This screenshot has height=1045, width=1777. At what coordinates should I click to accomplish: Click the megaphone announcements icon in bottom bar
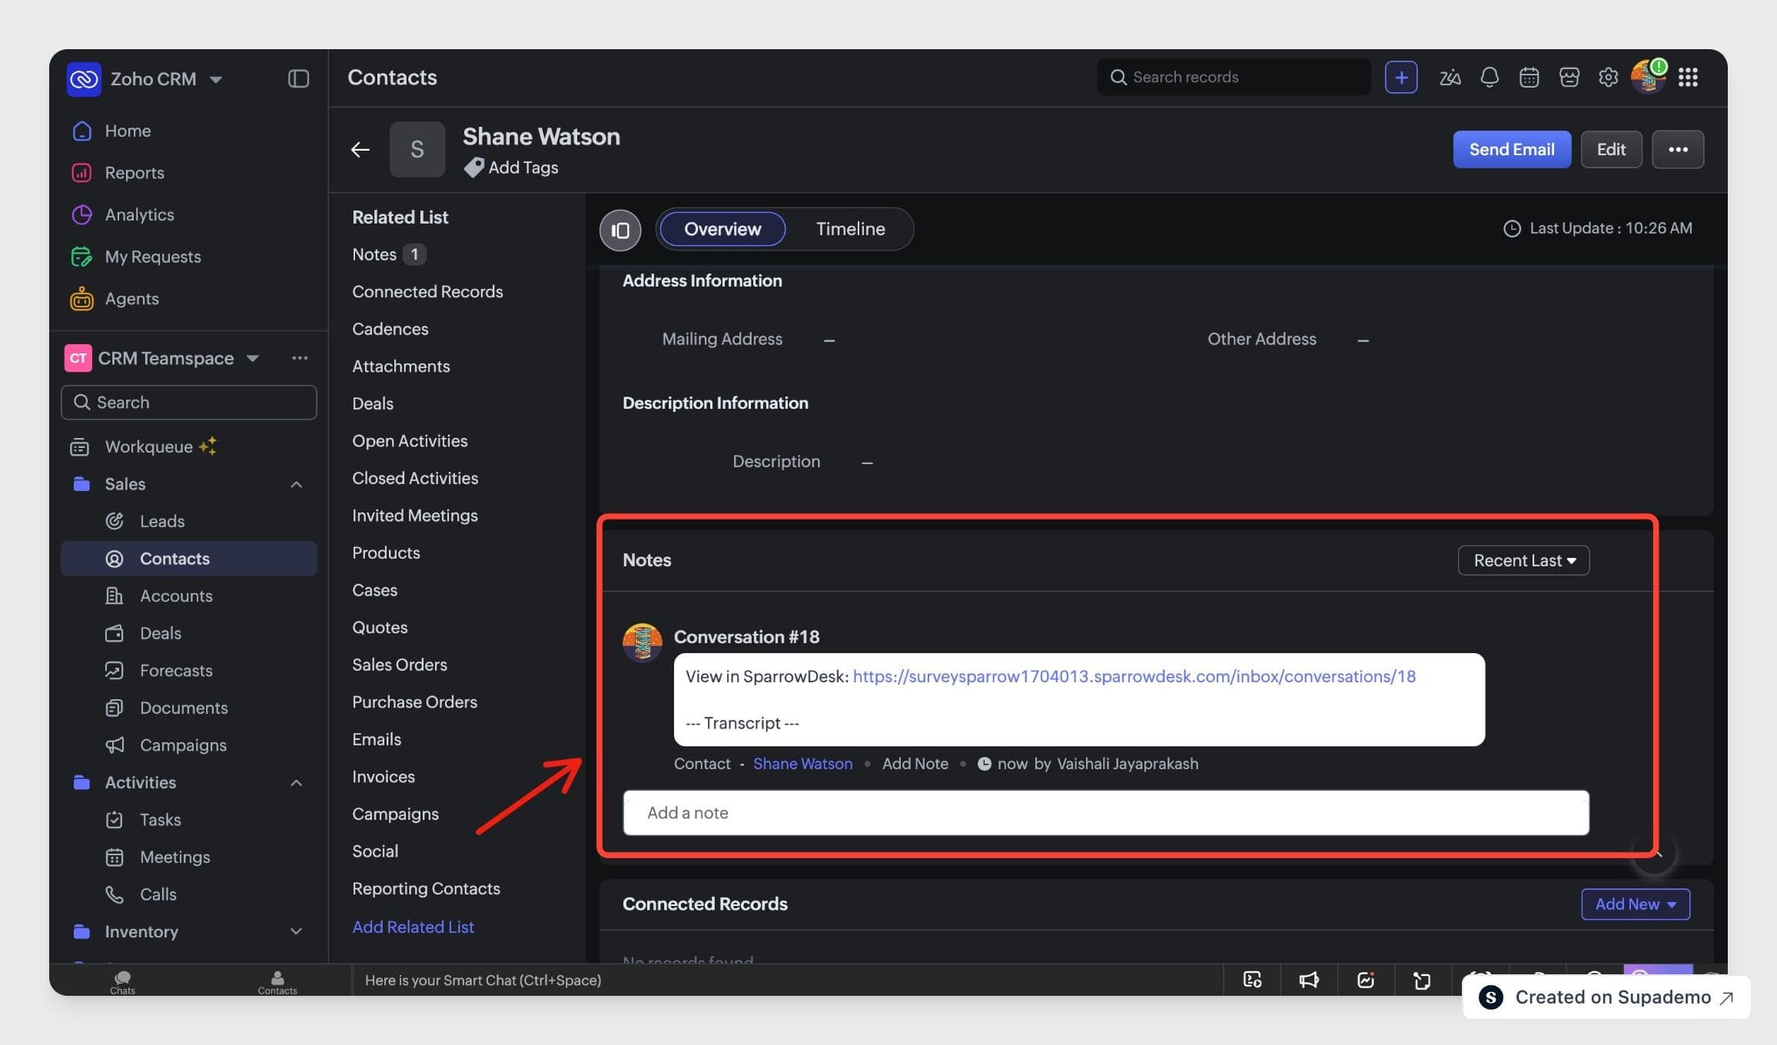pos(1309,980)
